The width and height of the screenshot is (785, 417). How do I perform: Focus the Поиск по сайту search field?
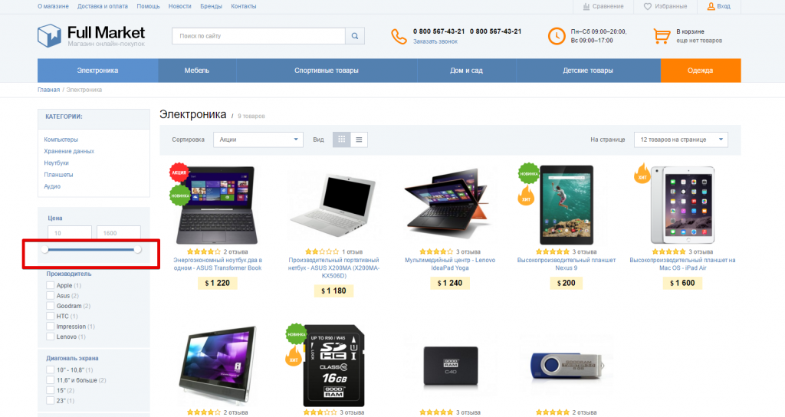[x=258, y=36]
